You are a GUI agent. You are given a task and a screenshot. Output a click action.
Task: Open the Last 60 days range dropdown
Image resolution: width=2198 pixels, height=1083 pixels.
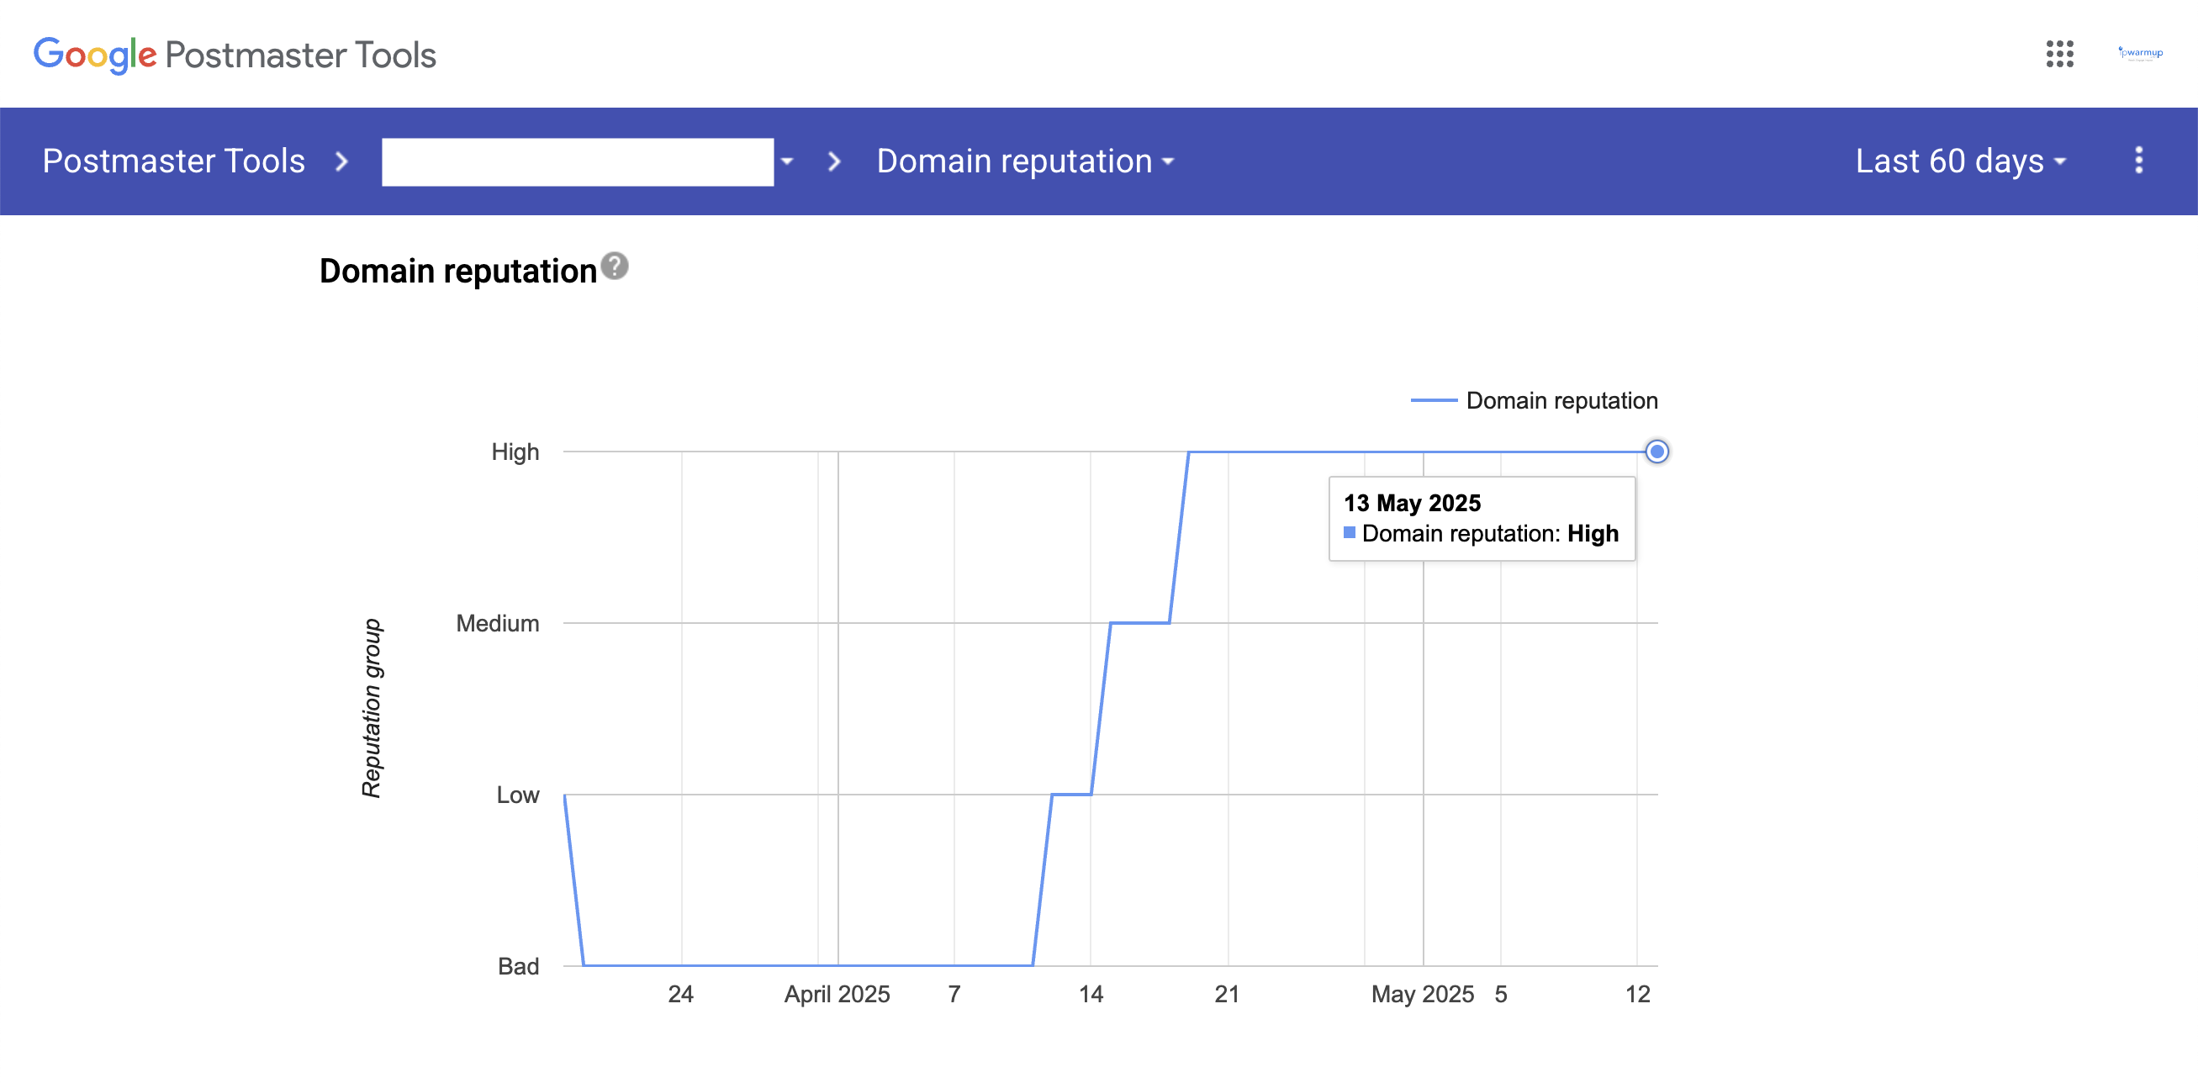point(1961,161)
